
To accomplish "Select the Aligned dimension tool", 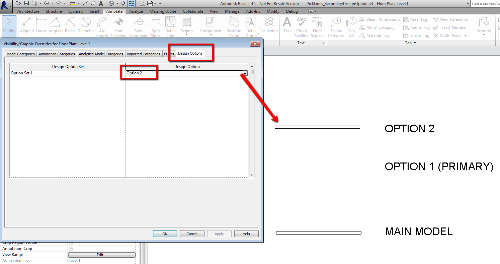I will tap(26, 25).
